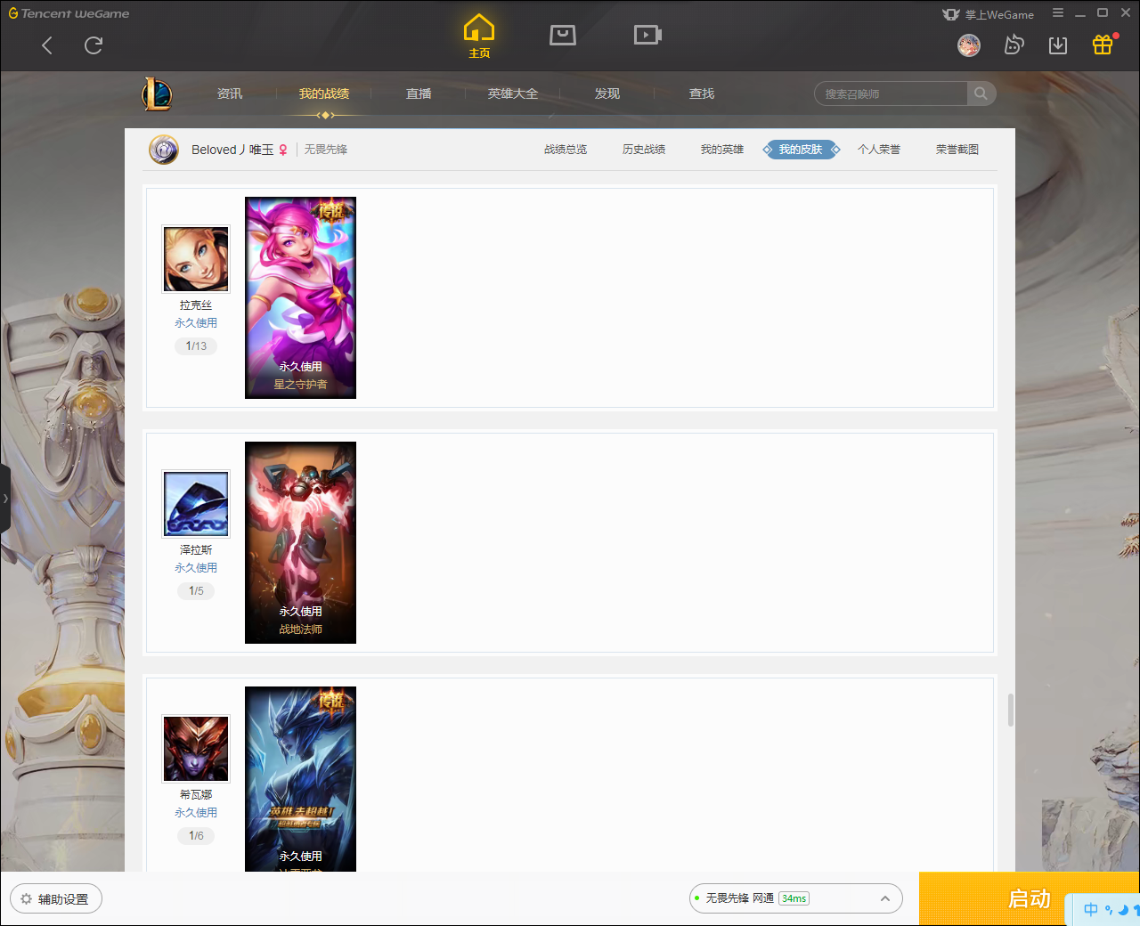
Task: Click the 泽拉斯 champion portrait
Action: (196, 504)
